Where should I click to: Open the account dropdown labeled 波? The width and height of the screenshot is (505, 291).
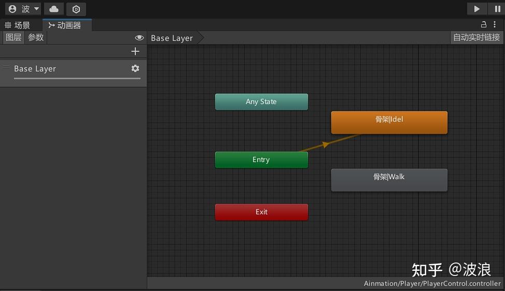tap(23, 9)
